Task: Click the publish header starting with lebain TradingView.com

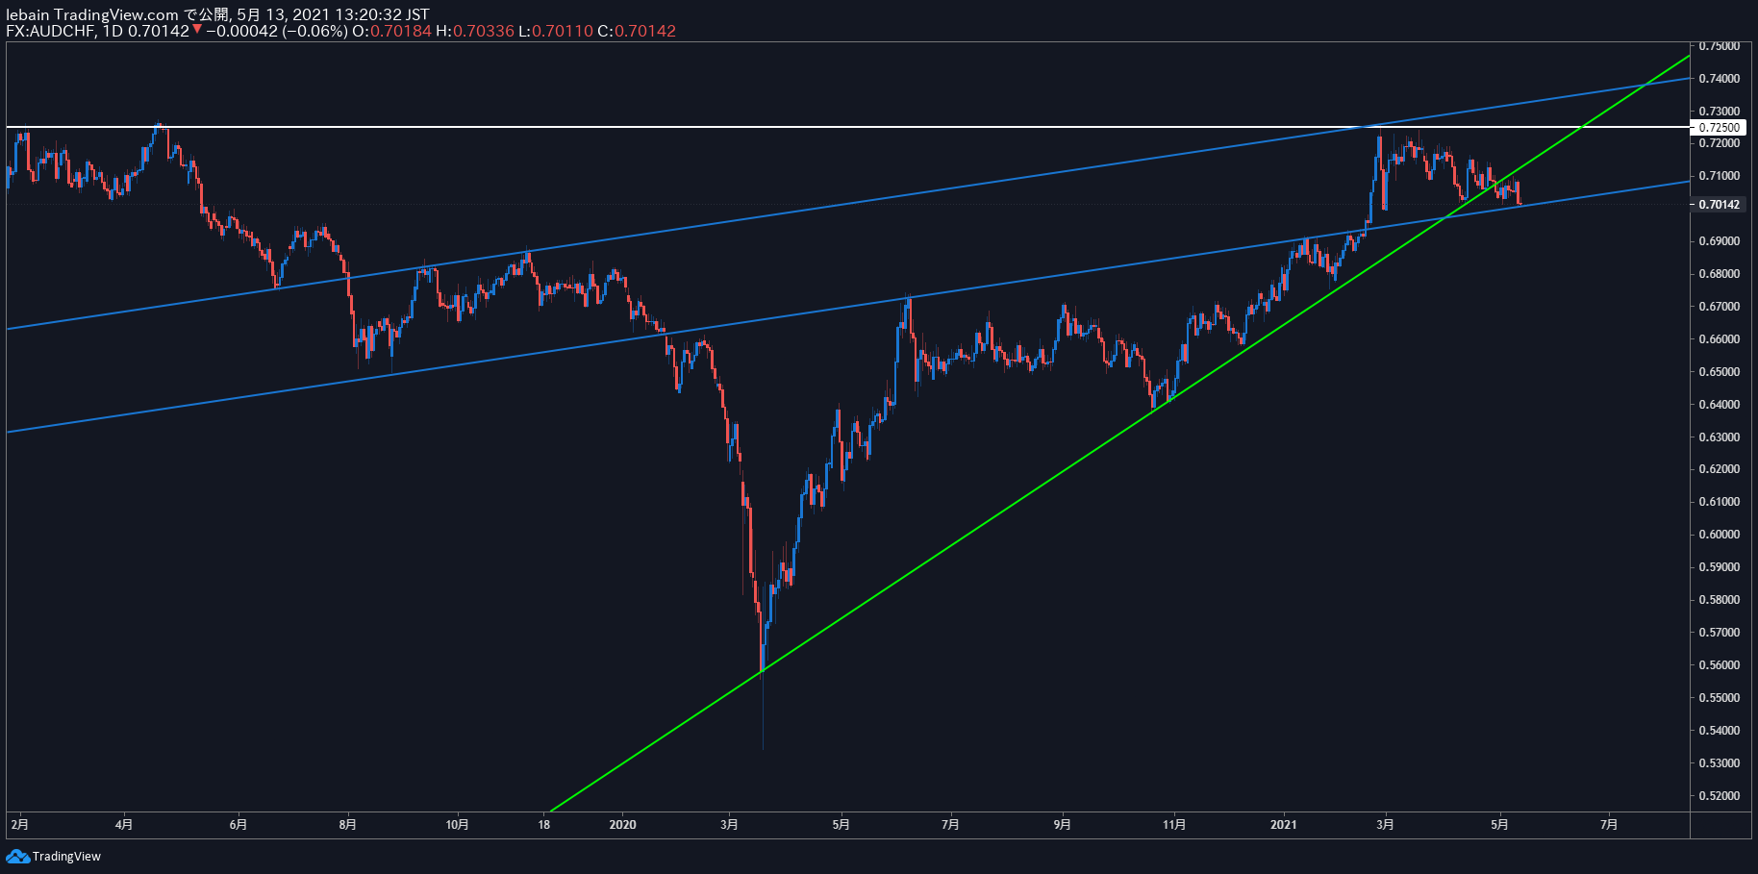Action: pos(217,14)
